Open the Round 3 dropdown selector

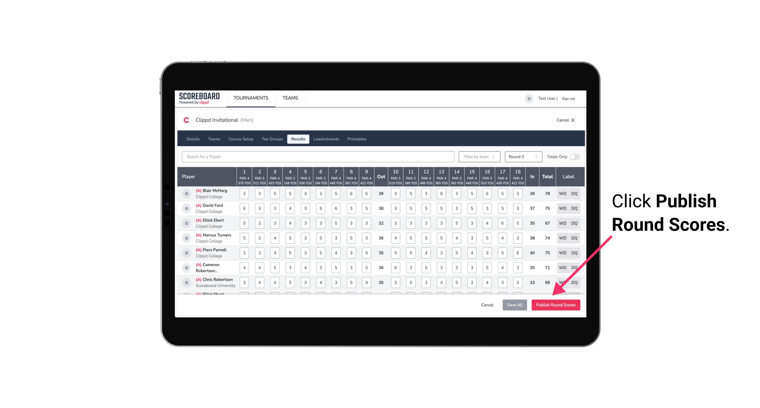click(x=522, y=156)
